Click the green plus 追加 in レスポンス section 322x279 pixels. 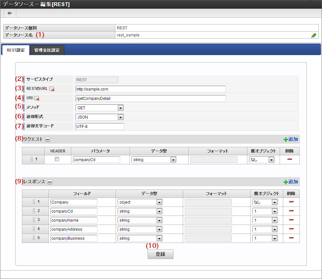[290, 182]
